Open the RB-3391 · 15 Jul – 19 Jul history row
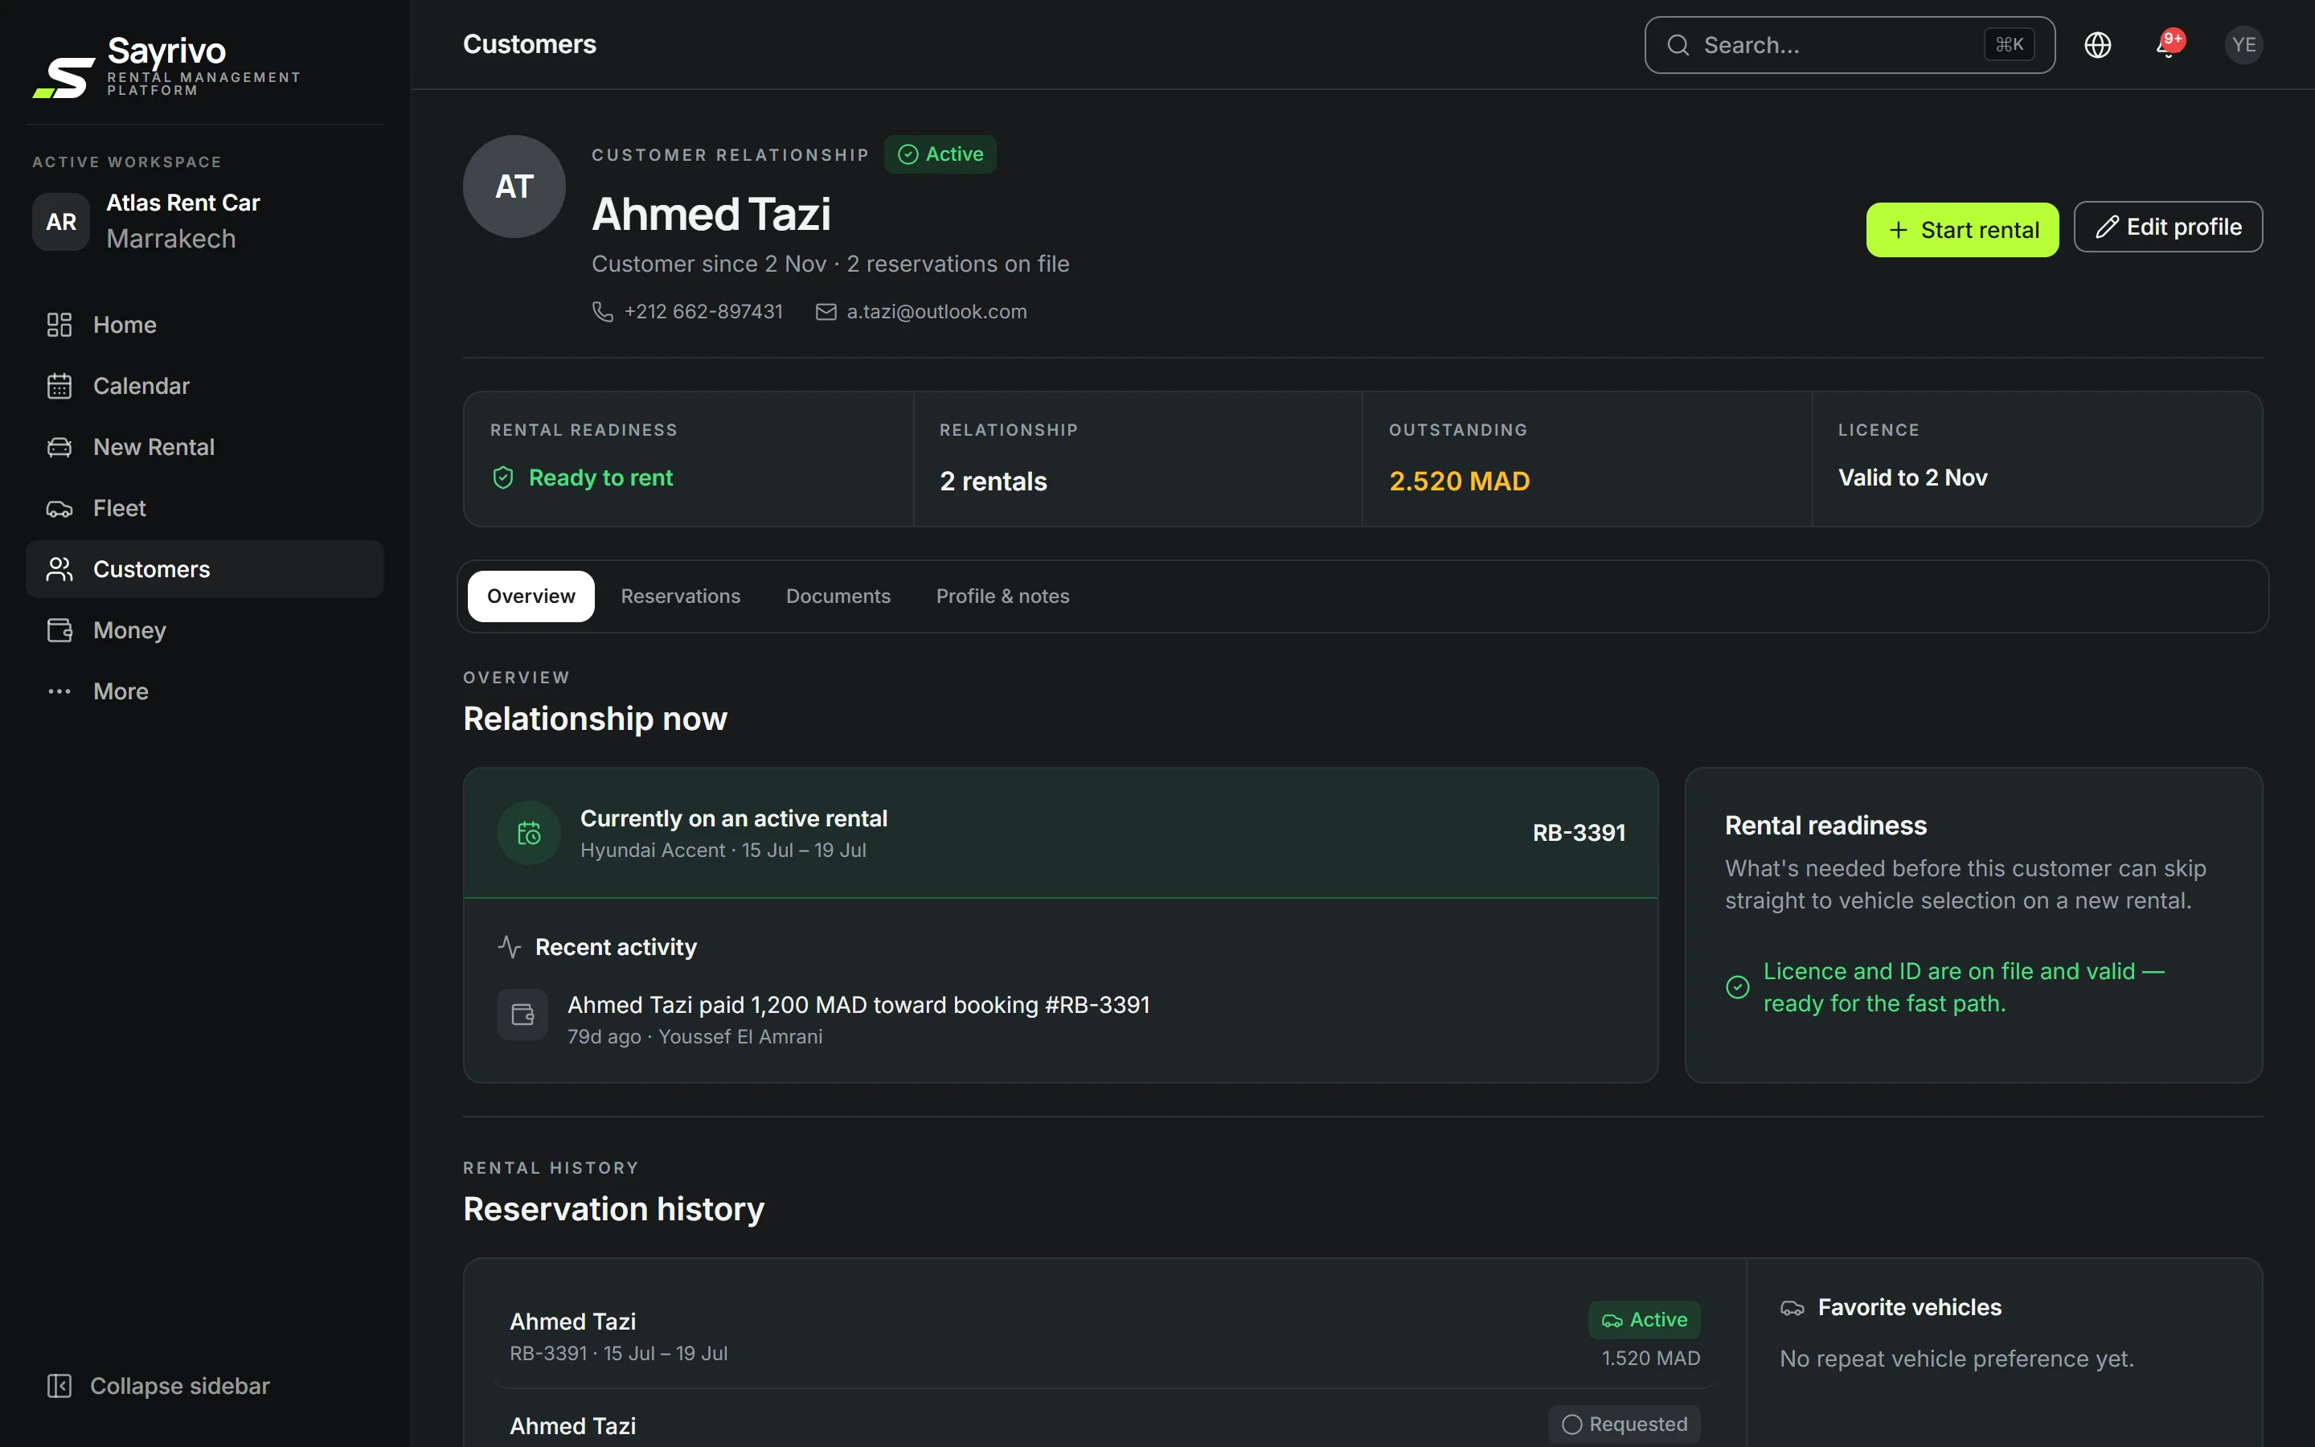 pyautogui.click(x=1104, y=1337)
